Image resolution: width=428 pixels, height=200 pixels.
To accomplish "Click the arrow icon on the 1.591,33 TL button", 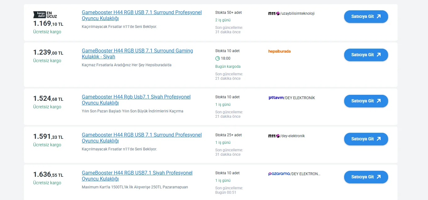I will (x=378, y=139).
